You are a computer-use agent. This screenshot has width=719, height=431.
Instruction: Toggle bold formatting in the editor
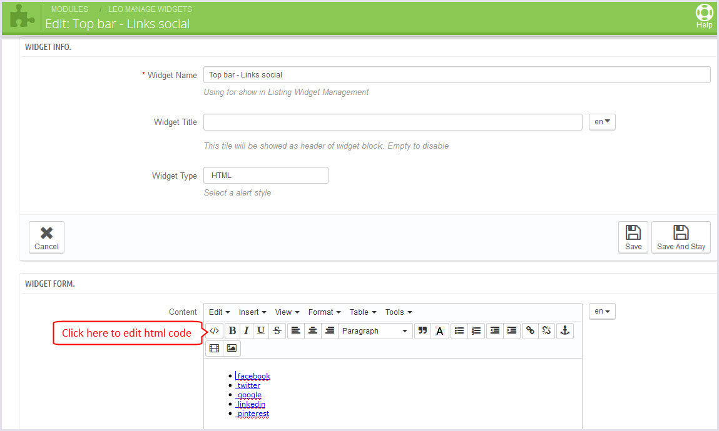point(233,331)
